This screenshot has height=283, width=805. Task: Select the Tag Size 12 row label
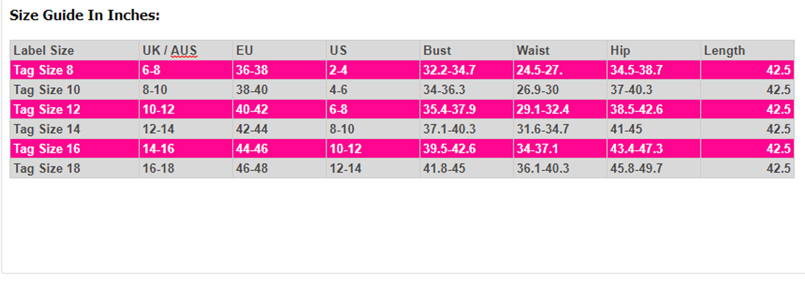click(x=75, y=109)
